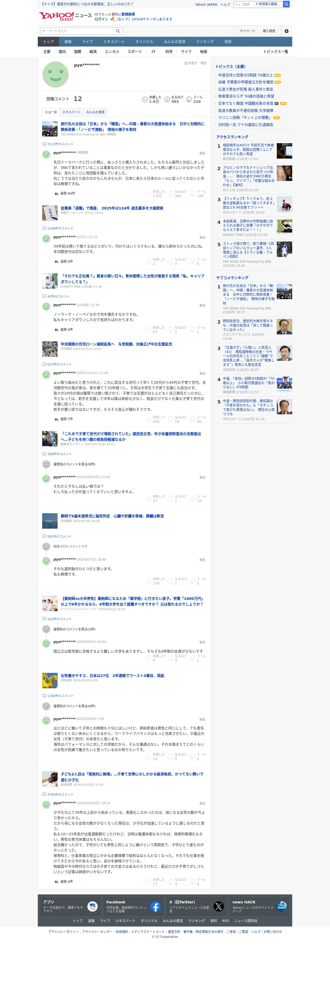Click ranking item 野田佳彦氏、歴史的大敗を喫する
Image resolution: width=330 pixels, height=990 pixels.
click(x=248, y=326)
